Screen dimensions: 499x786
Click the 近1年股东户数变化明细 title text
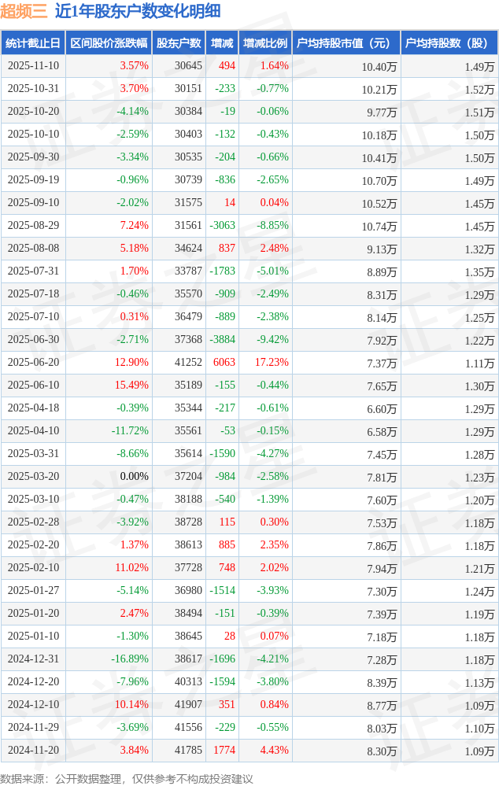pos(138,11)
